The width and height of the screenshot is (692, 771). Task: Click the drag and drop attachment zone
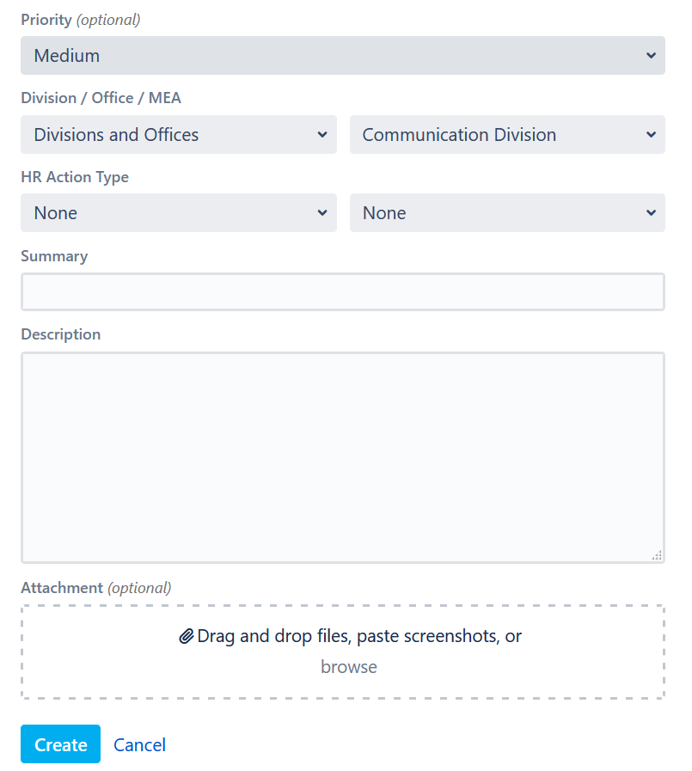point(343,652)
